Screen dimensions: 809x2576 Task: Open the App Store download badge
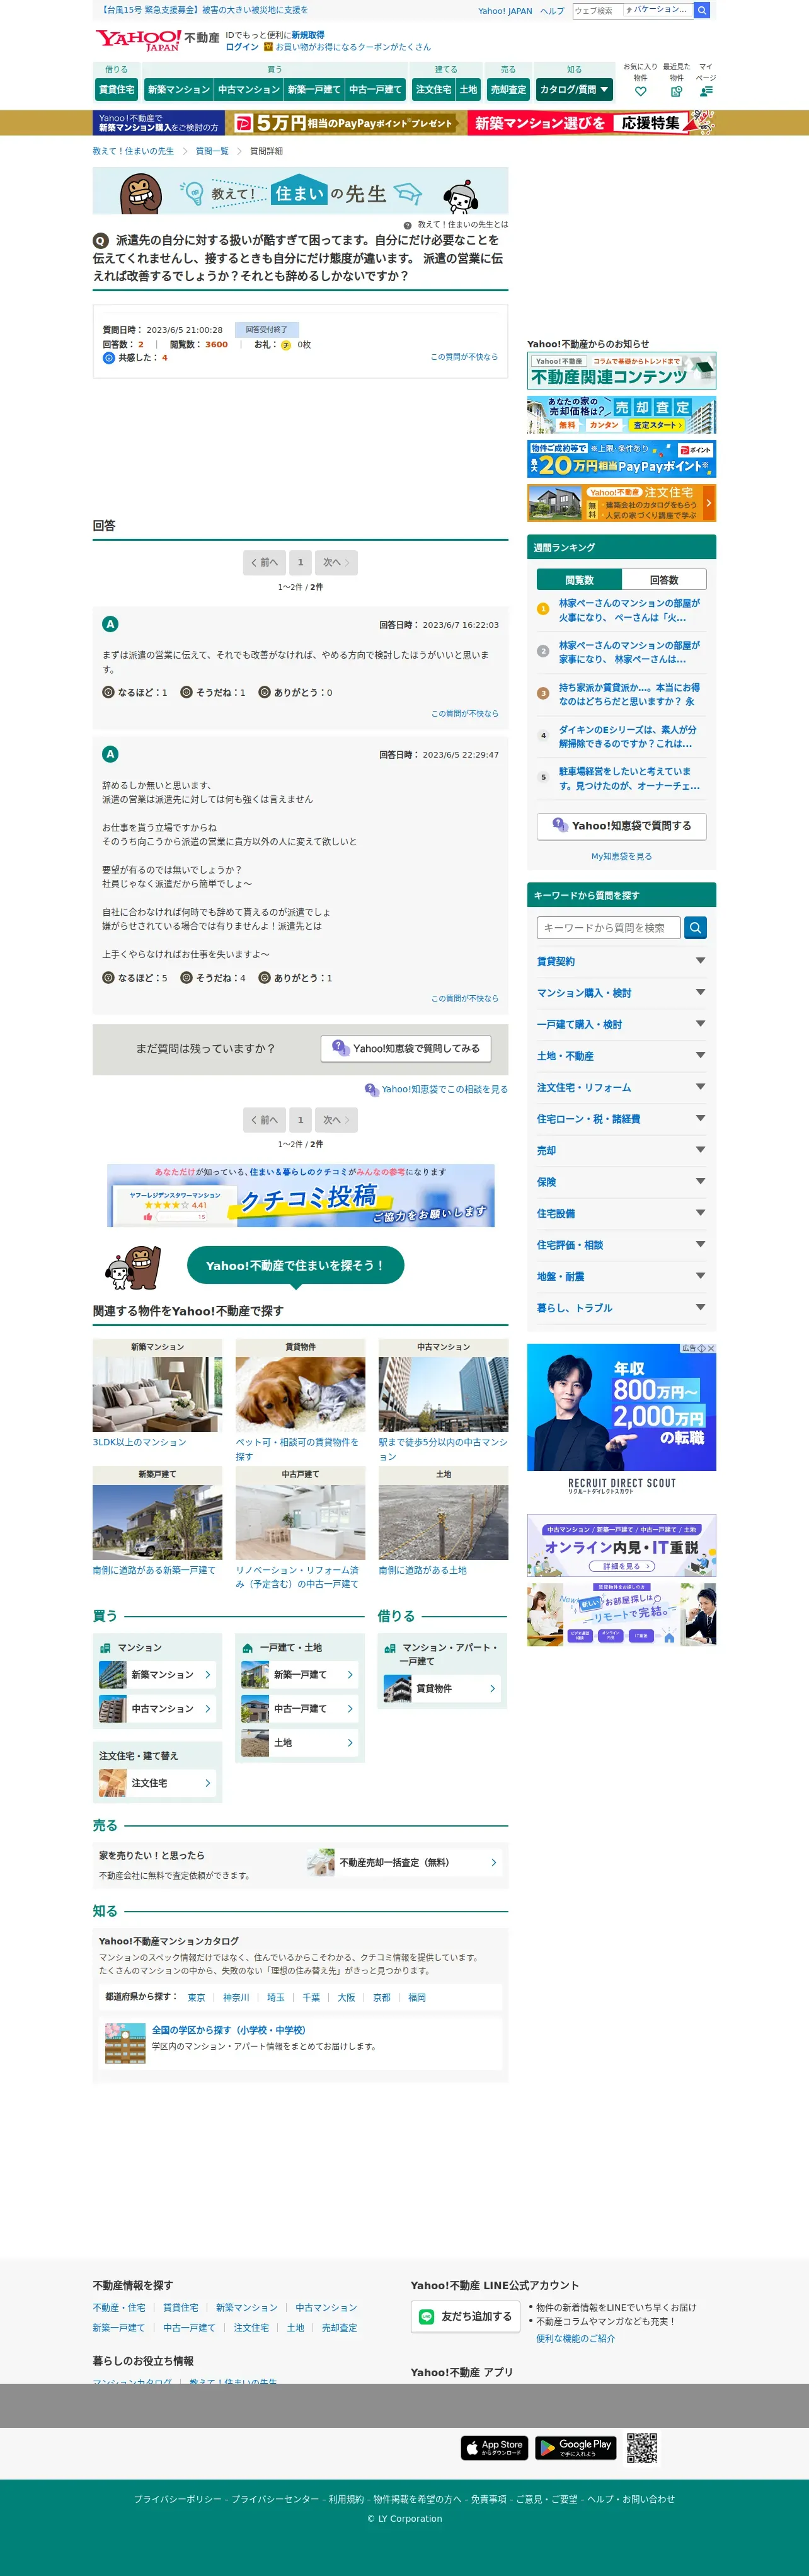click(x=495, y=2447)
